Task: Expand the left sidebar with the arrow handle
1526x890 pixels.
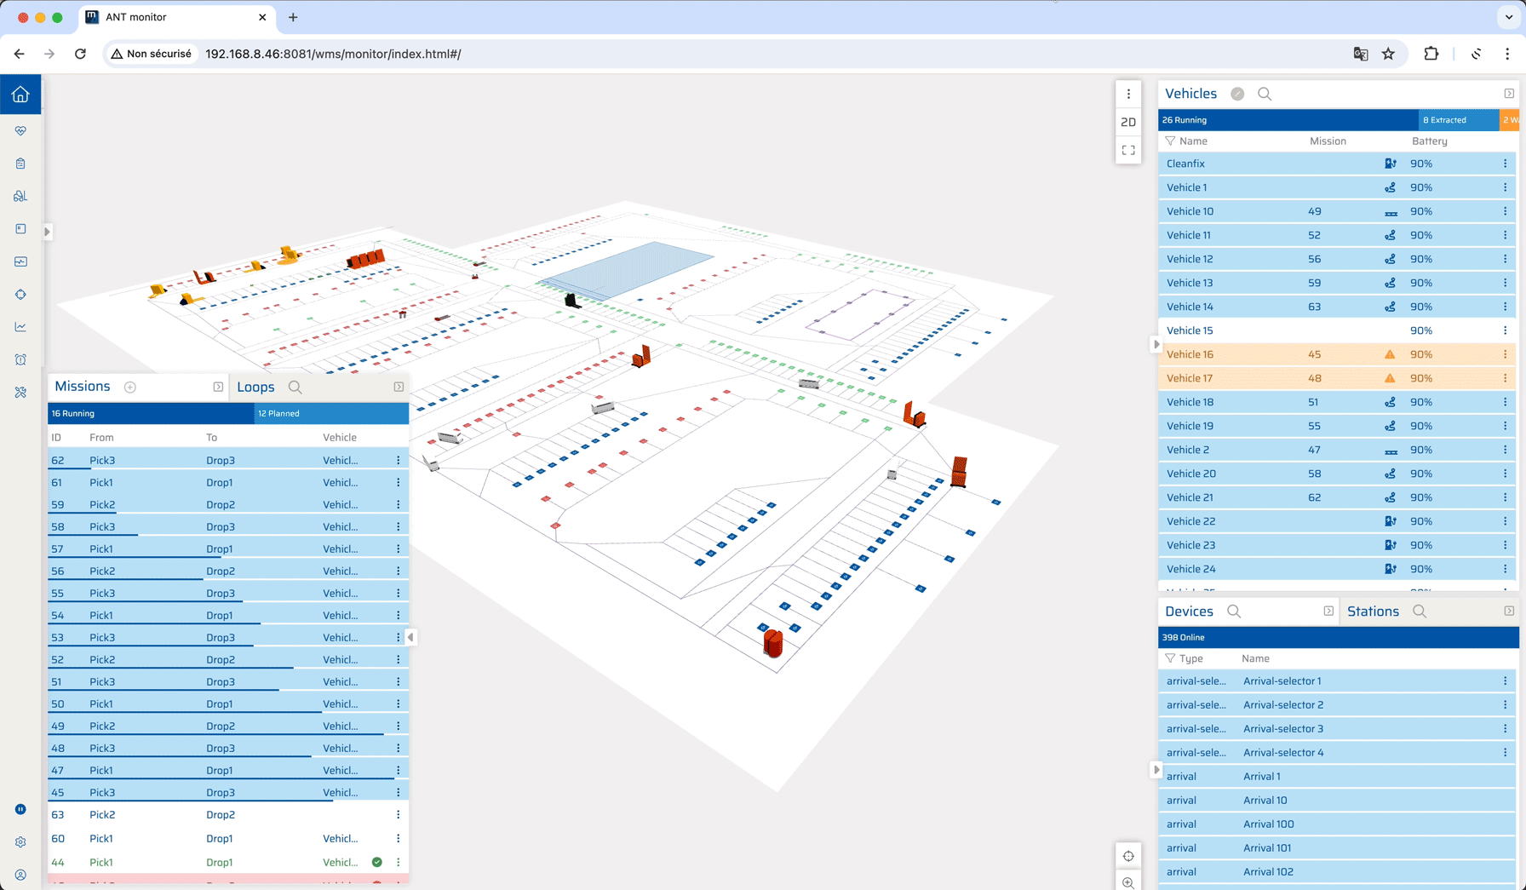Action: (x=47, y=232)
